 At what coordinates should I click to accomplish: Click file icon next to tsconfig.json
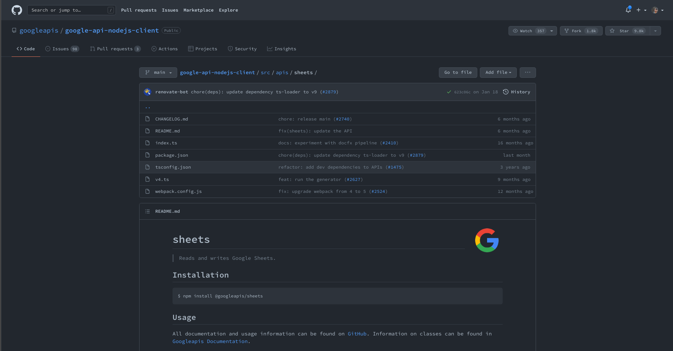click(148, 167)
